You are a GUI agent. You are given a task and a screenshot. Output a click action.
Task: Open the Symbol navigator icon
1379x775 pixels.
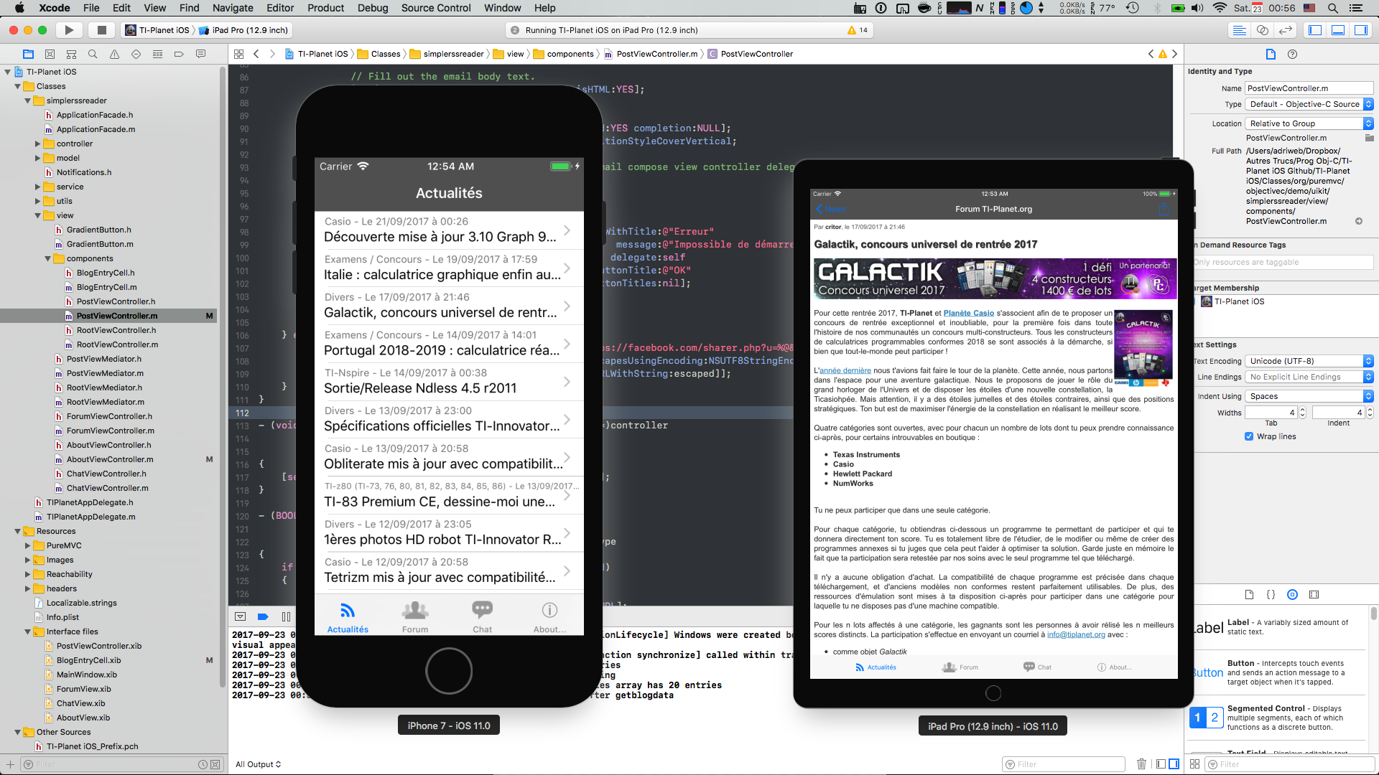pos(71,54)
